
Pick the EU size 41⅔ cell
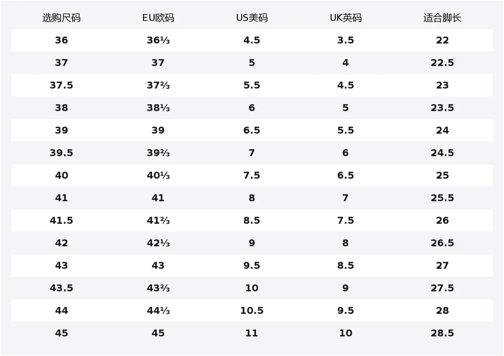click(158, 221)
